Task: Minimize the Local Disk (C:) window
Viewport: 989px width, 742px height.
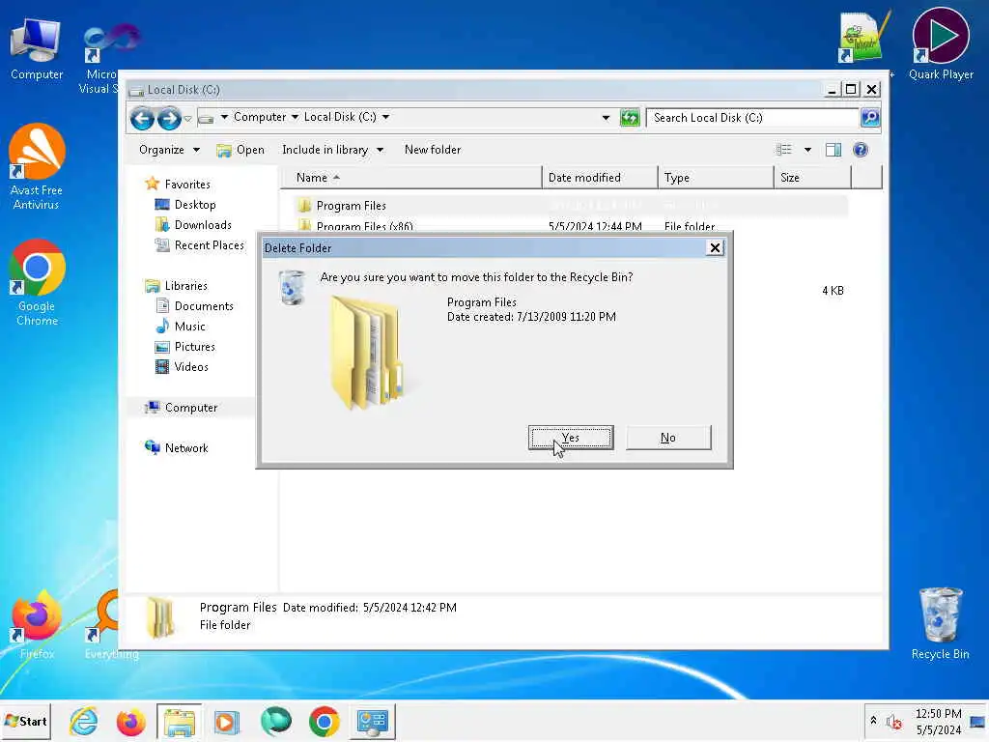Action: [x=832, y=90]
